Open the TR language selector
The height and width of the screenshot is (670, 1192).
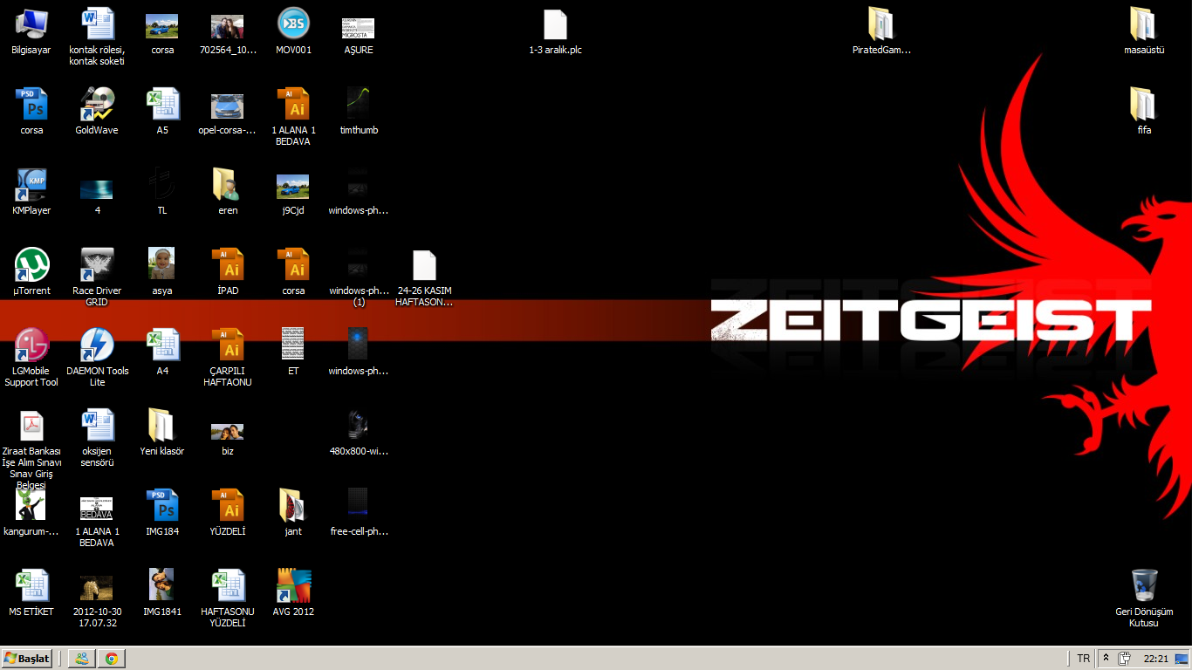(1083, 659)
